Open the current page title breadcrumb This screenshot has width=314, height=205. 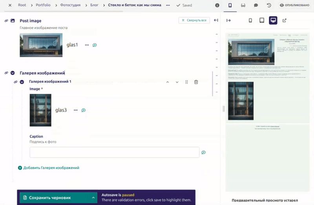pos(135,5)
